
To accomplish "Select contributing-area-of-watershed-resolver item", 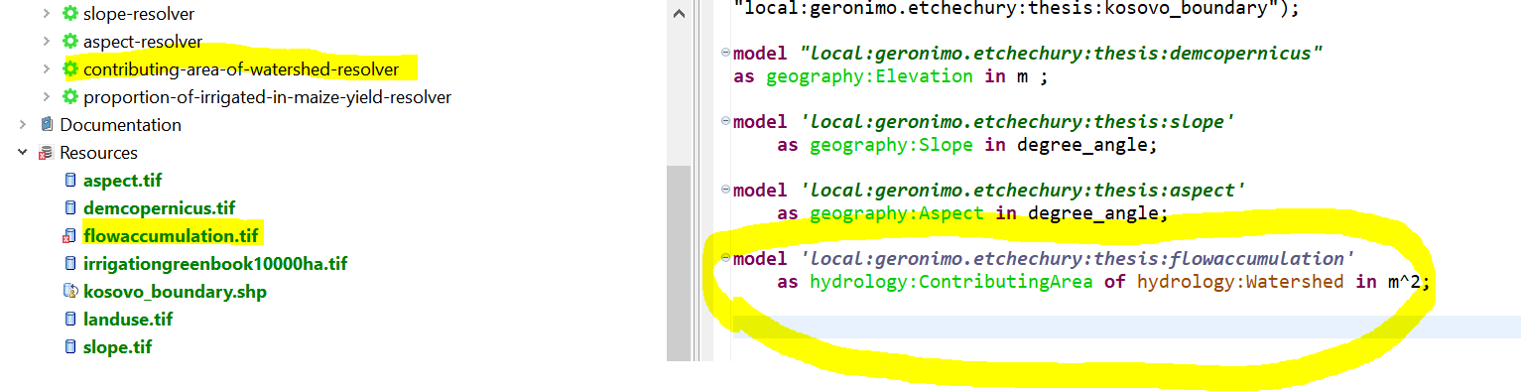I will (241, 69).
